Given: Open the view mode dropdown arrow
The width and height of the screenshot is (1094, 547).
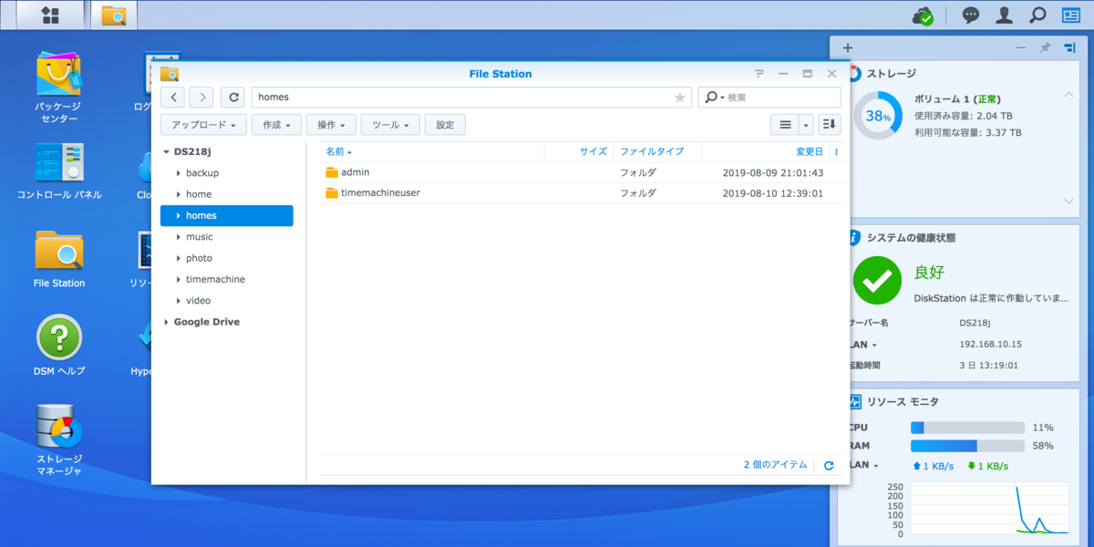Looking at the screenshot, I should (x=806, y=125).
